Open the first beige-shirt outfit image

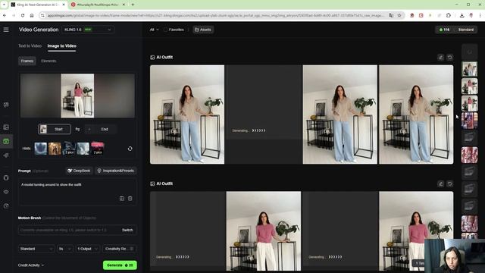pos(187,115)
